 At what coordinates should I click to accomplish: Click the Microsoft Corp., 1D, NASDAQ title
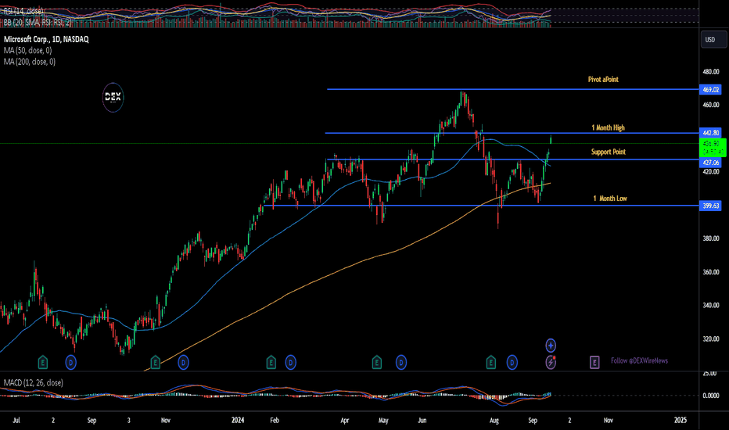(x=46, y=39)
